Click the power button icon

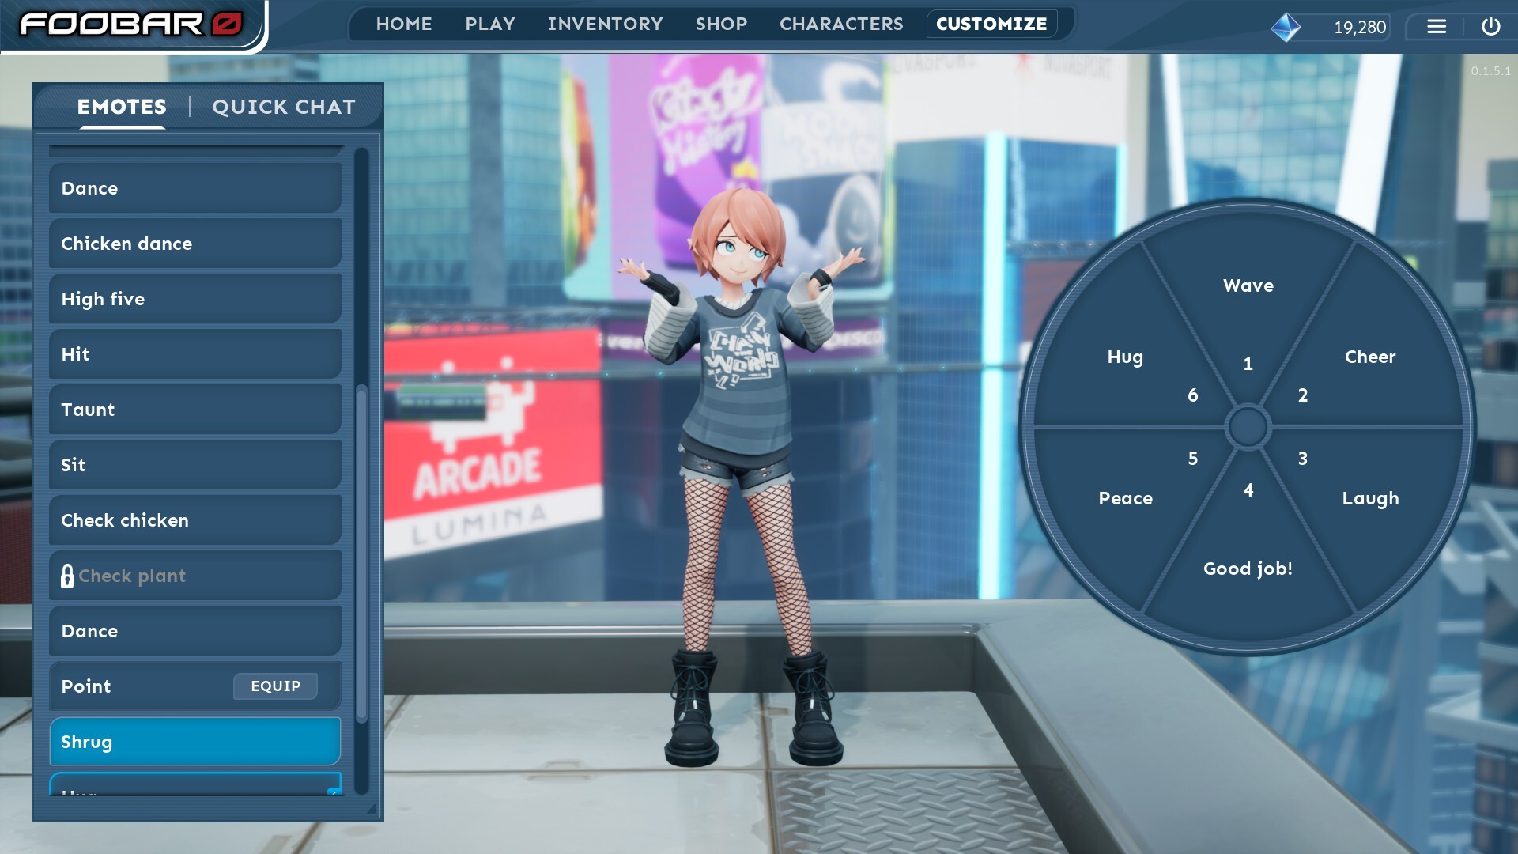pyautogui.click(x=1491, y=26)
